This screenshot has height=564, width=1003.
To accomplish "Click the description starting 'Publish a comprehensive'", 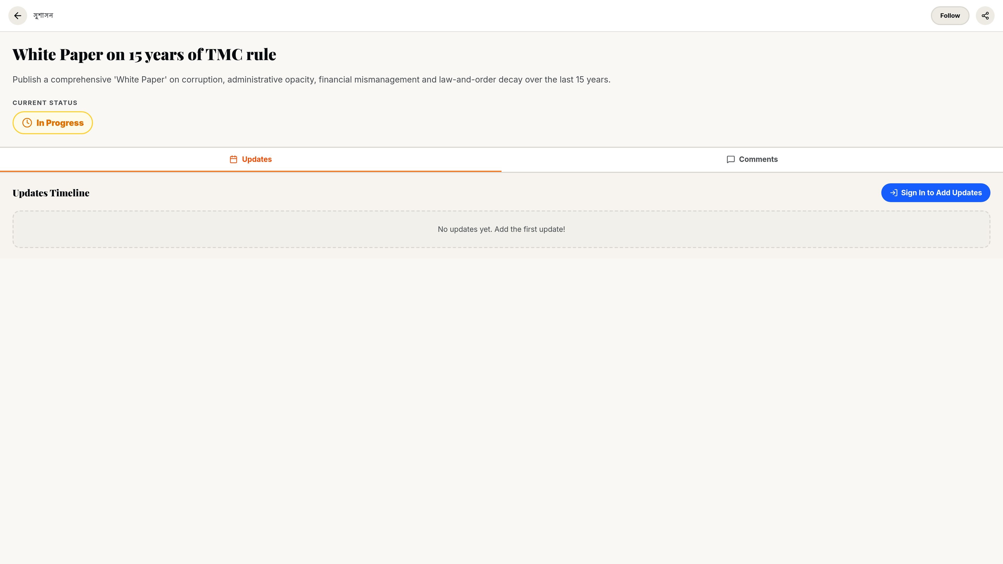I will click(312, 80).
